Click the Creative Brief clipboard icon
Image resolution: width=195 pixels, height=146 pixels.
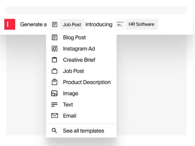point(55,60)
